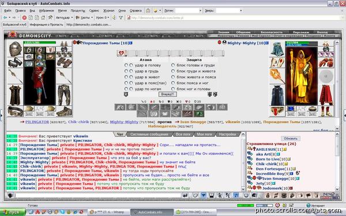This screenshot has width=346, height=216.
Task: Toggle the music note sound icon
Action: pos(236,195)
